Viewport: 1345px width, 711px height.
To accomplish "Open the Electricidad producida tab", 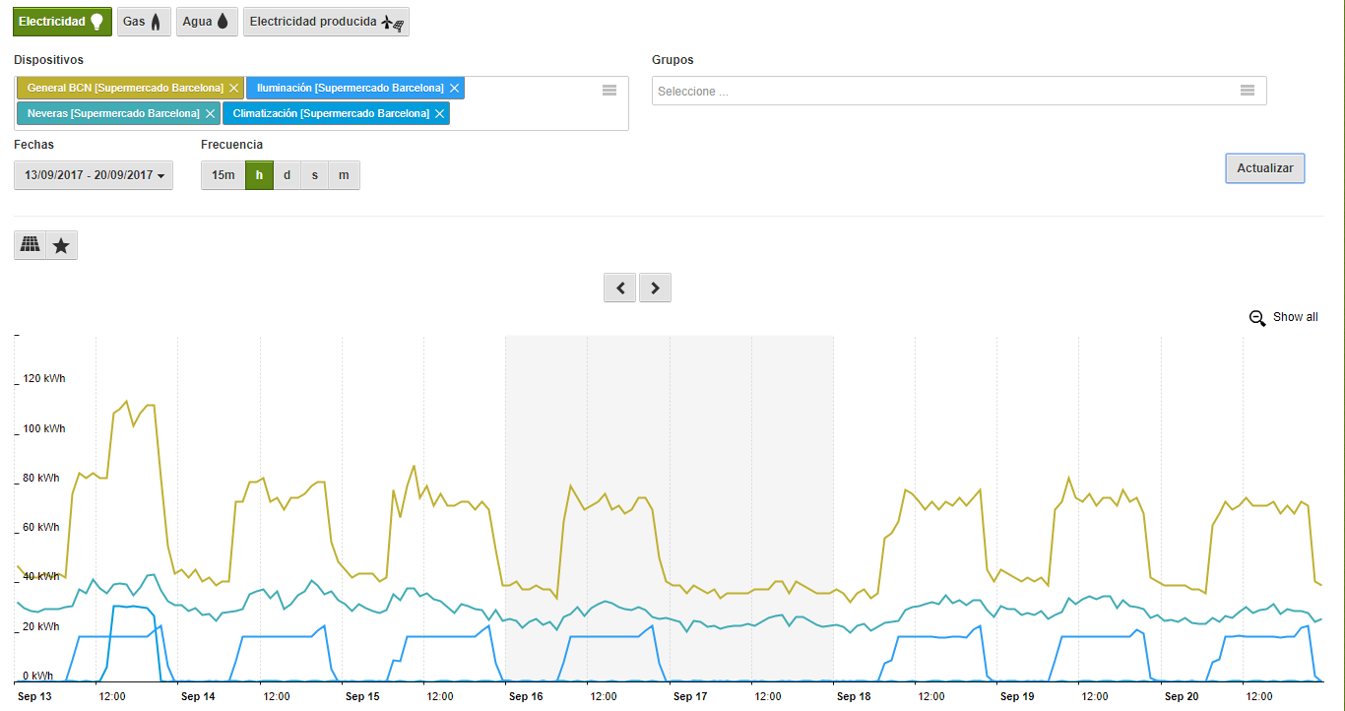I will [326, 22].
